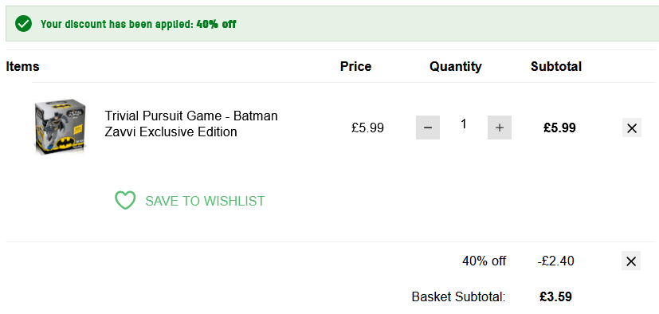Click the £3.59 basket subtotal value

pos(555,296)
